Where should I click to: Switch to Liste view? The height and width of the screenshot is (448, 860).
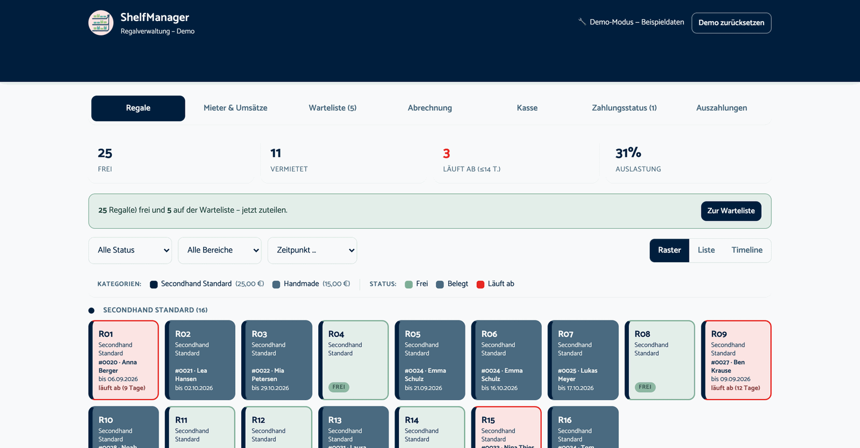[706, 251]
